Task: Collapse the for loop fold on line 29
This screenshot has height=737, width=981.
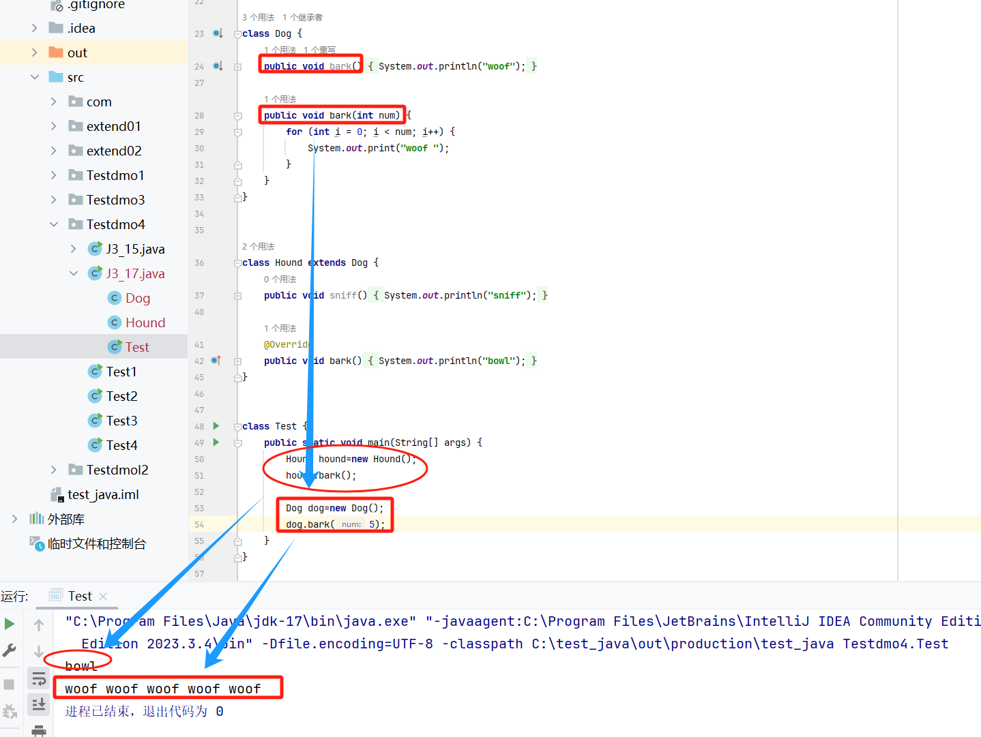Action: (237, 132)
